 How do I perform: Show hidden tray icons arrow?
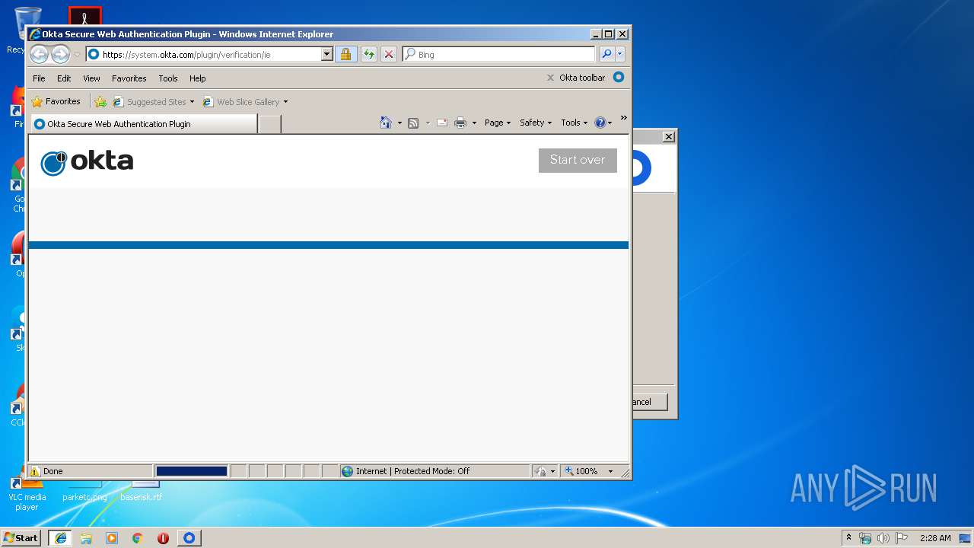849,537
